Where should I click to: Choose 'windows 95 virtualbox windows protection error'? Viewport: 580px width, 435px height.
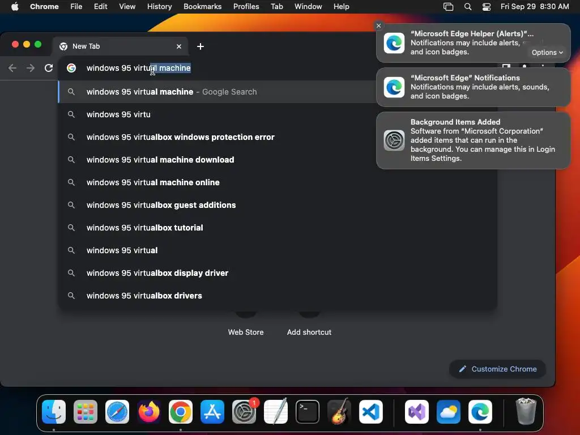coord(278,137)
